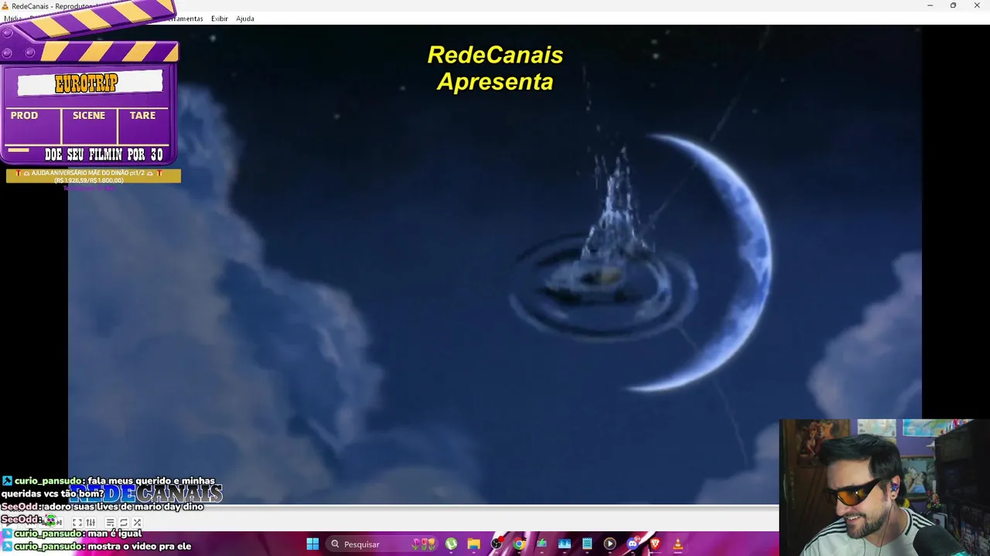
Task: Click the 'AJUDA ANIVERSÁRIO MÃE DO DINÃO' goal bar
Action: pos(94,176)
